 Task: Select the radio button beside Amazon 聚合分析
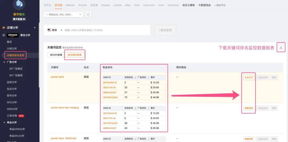point(4,35)
